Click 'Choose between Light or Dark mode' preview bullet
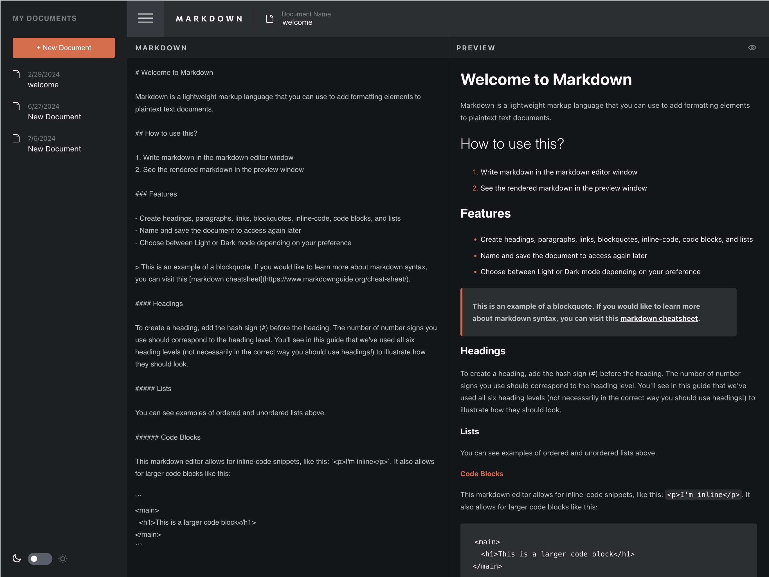 pos(590,272)
